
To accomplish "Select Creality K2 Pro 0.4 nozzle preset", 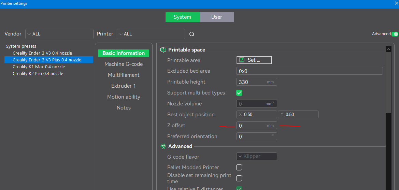I will (38, 74).
